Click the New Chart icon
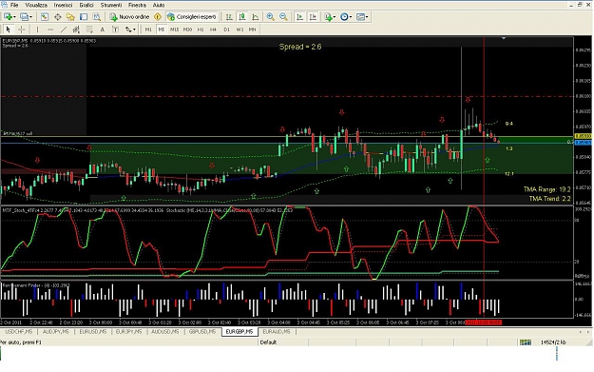Screen dimensions: 594x372 pyautogui.click(x=8, y=17)
